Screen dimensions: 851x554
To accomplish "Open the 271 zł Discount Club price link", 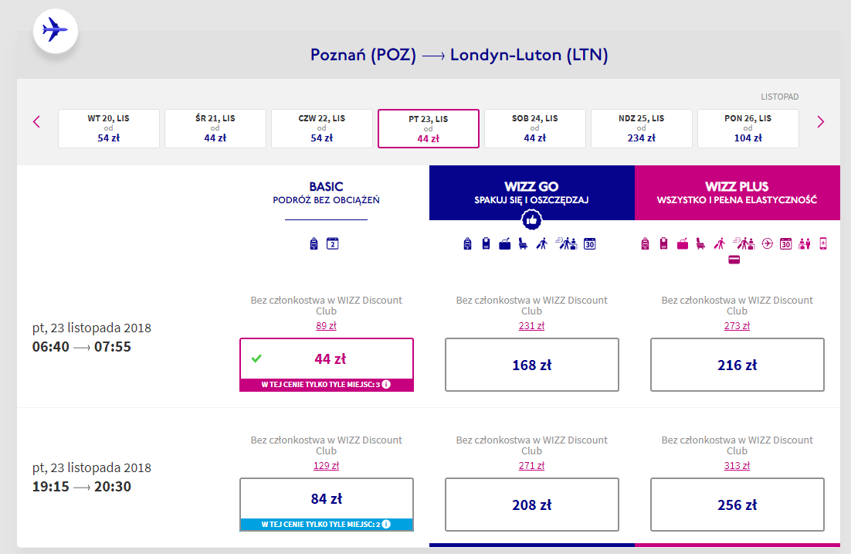I will 531,465.
